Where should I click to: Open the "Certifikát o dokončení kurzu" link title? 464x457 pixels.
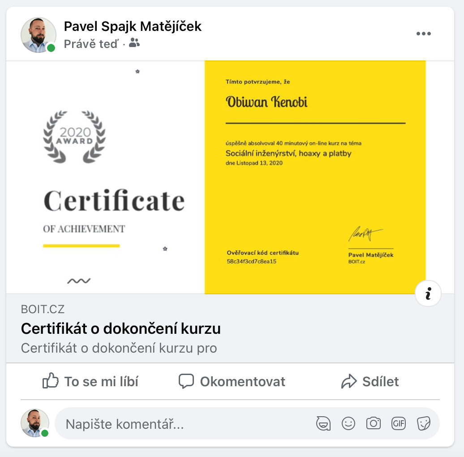pyautogui.click(x=121, y=328)
